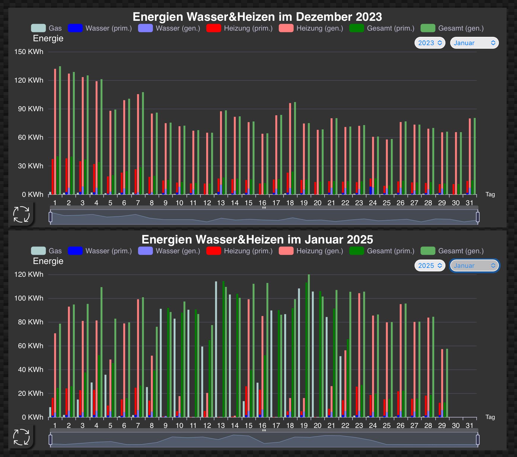Image resolution: width=517 pixels, height=457 pixels.
Task: Toggle Heizung (prim.) in Dezember 2023 legend
Action: (x=239, y=28)
